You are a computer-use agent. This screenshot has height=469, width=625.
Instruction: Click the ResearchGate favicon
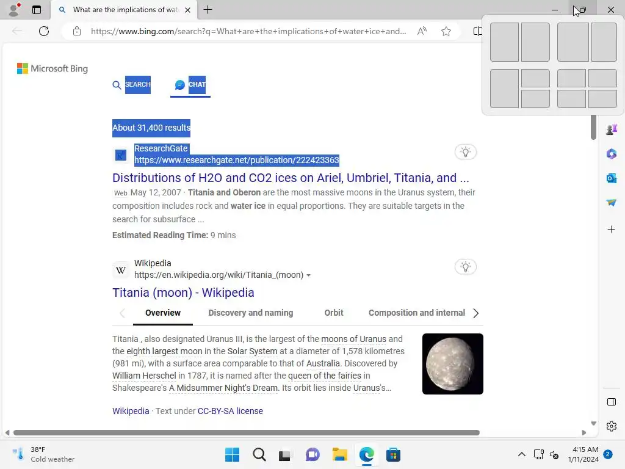coord(121,155)
